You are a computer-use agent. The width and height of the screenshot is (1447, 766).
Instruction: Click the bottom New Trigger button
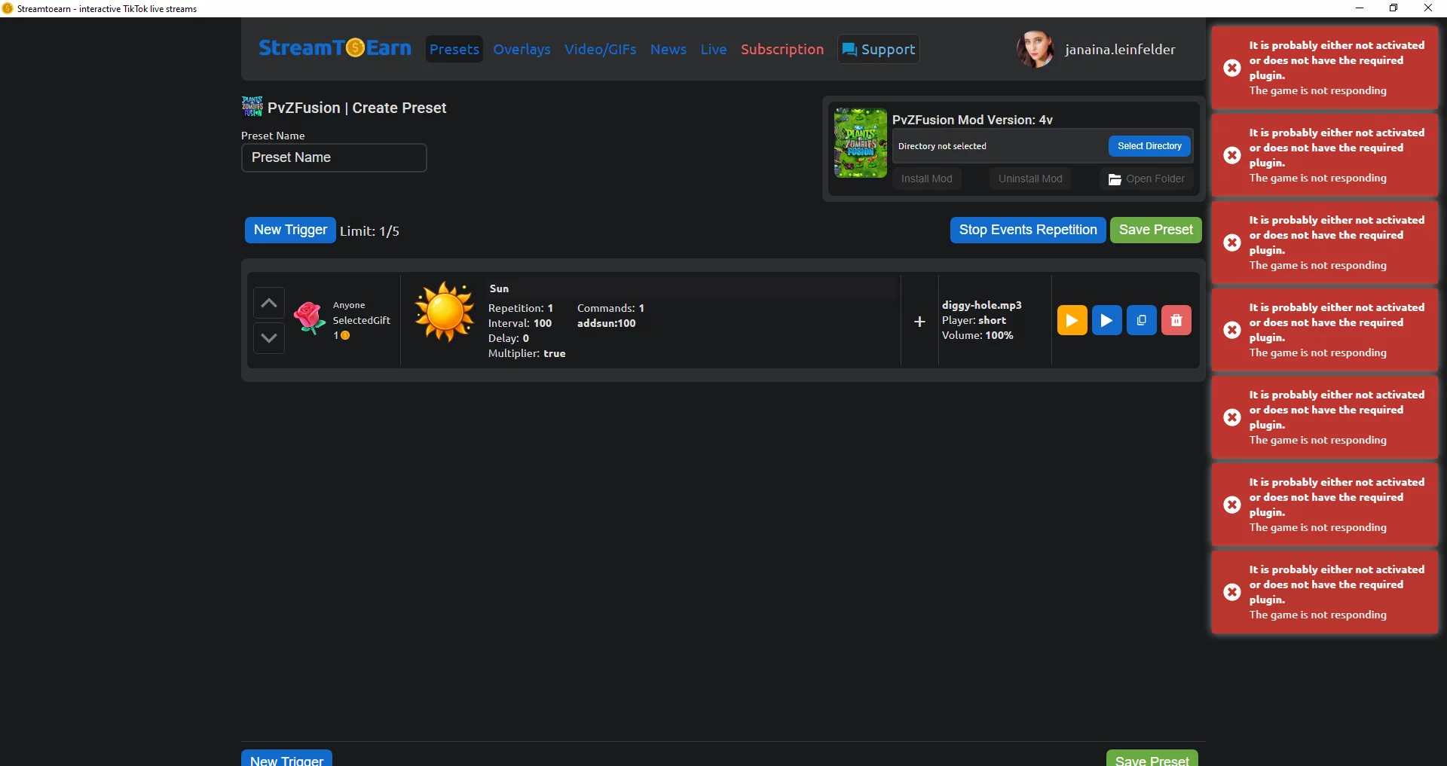[286, 758]
